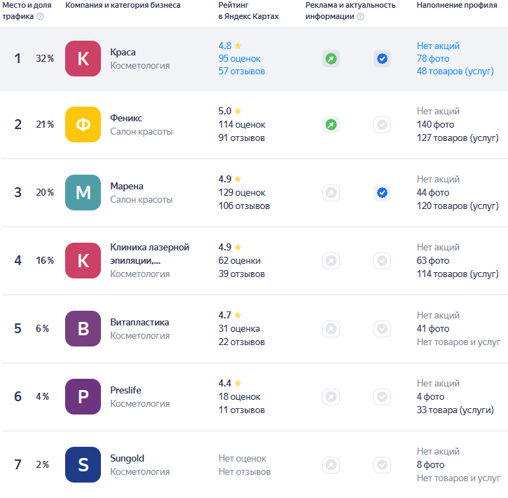Screen dimensions: 508x498
Task: Click the purple 'B' logo of Витапластика
Action: [x=83, y=329]
